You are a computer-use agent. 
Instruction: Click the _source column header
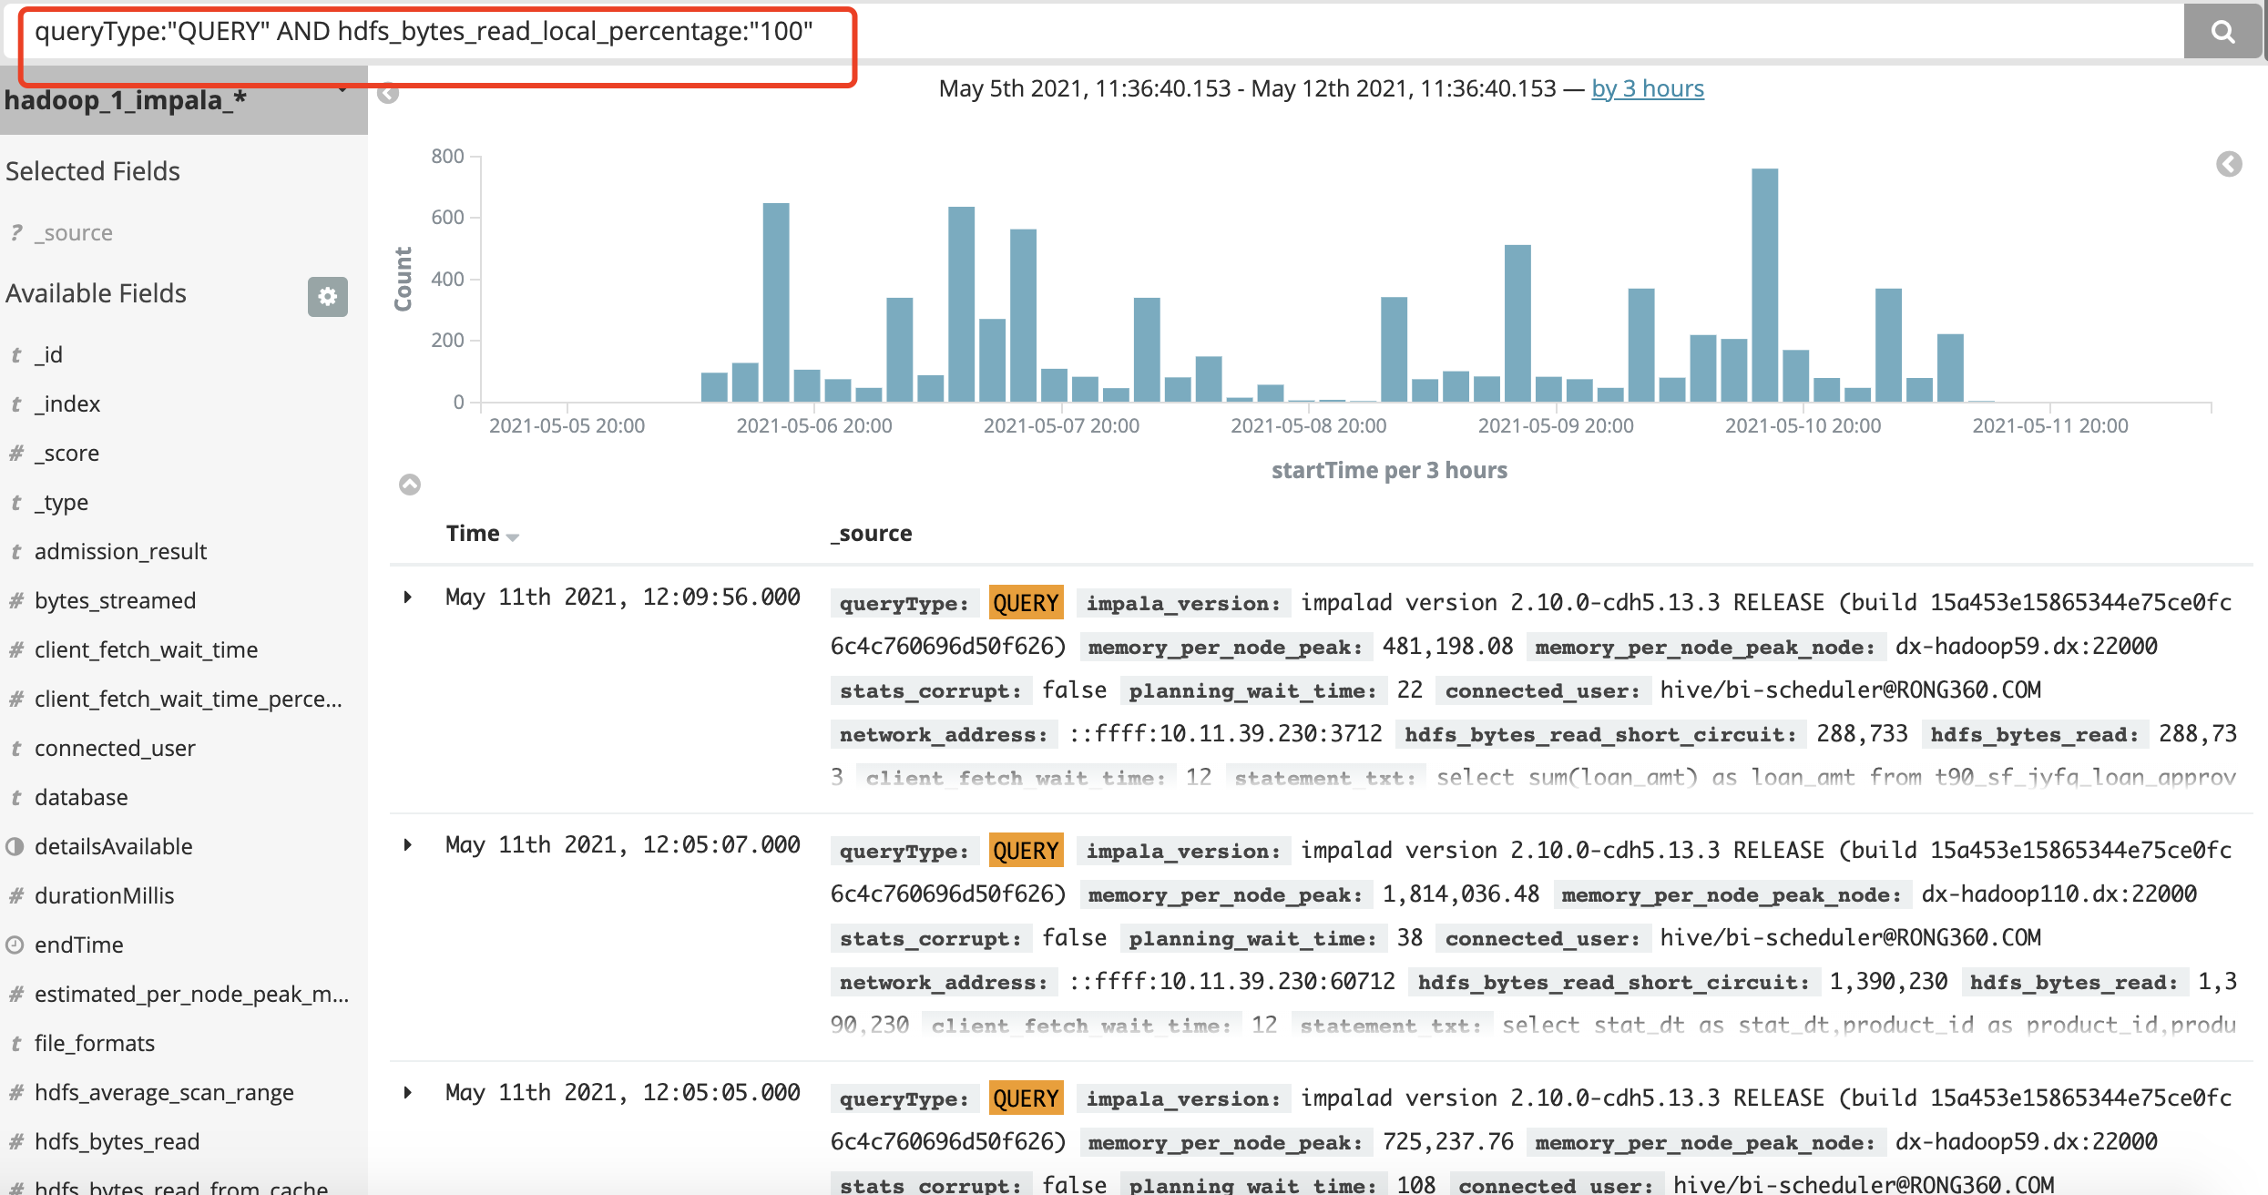(x=872, y=534)
